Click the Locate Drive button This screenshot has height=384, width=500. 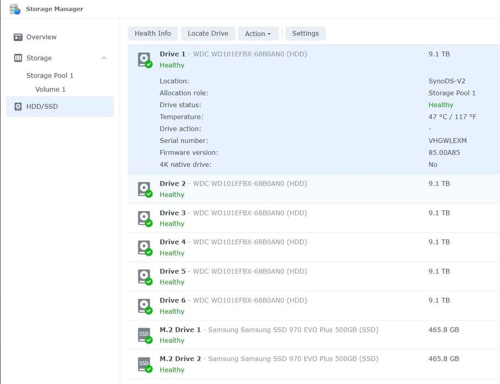pyautogui.click(x=208, y=34)
